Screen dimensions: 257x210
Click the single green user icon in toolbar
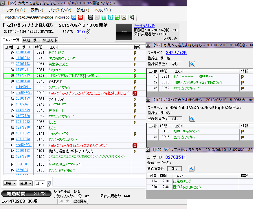click(x=104, y=17)
